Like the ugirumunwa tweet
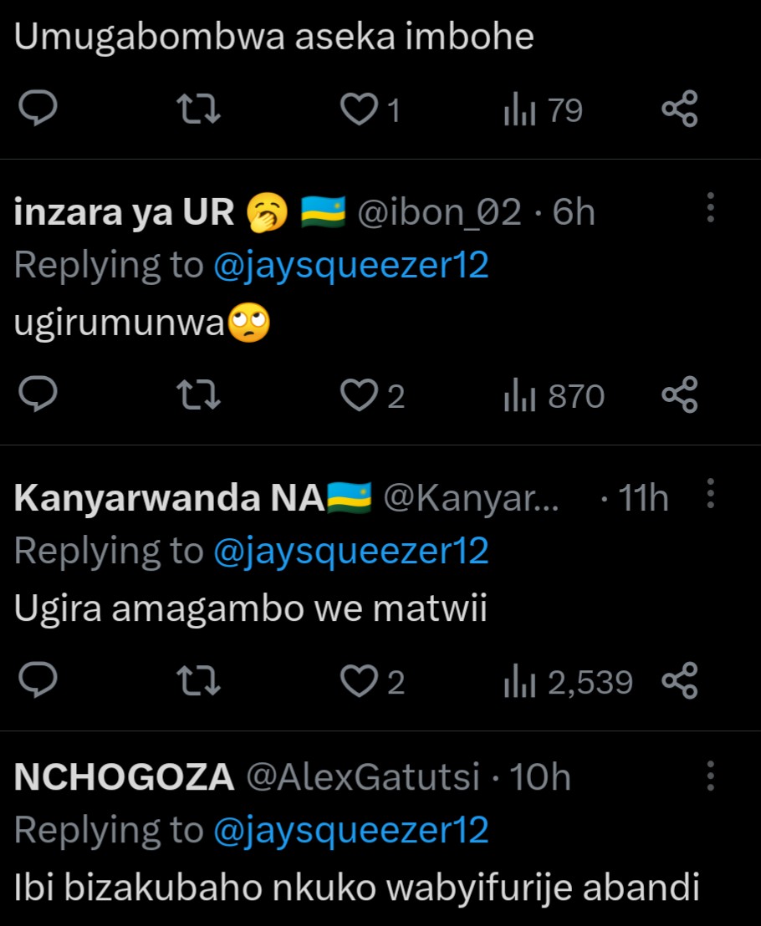 [x=360, y=395]
